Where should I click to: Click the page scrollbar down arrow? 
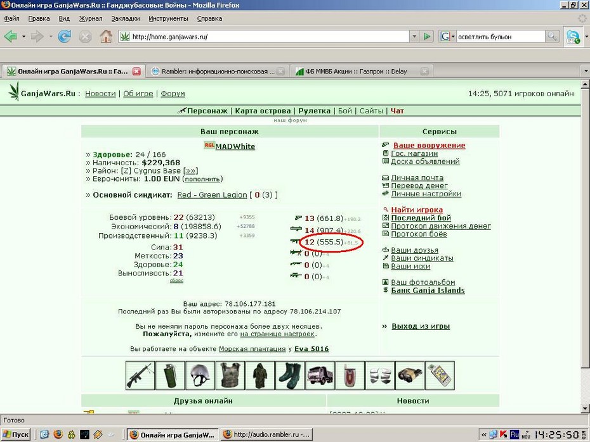point(585,408)
